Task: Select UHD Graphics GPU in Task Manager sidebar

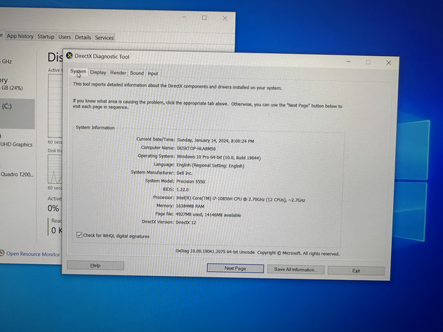Action: click(x=17, y=145)
